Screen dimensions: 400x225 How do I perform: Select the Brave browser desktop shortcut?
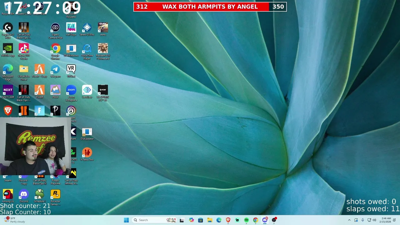coord(8,111)
